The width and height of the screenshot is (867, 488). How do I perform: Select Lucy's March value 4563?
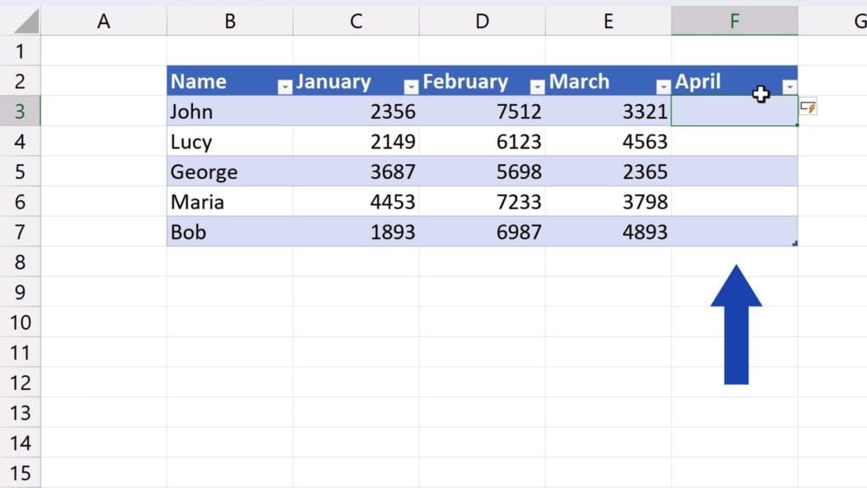[x=608, y=141]
